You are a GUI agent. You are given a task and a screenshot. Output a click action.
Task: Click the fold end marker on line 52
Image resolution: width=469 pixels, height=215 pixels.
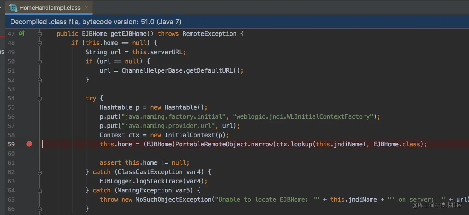(x=39, y=80)
